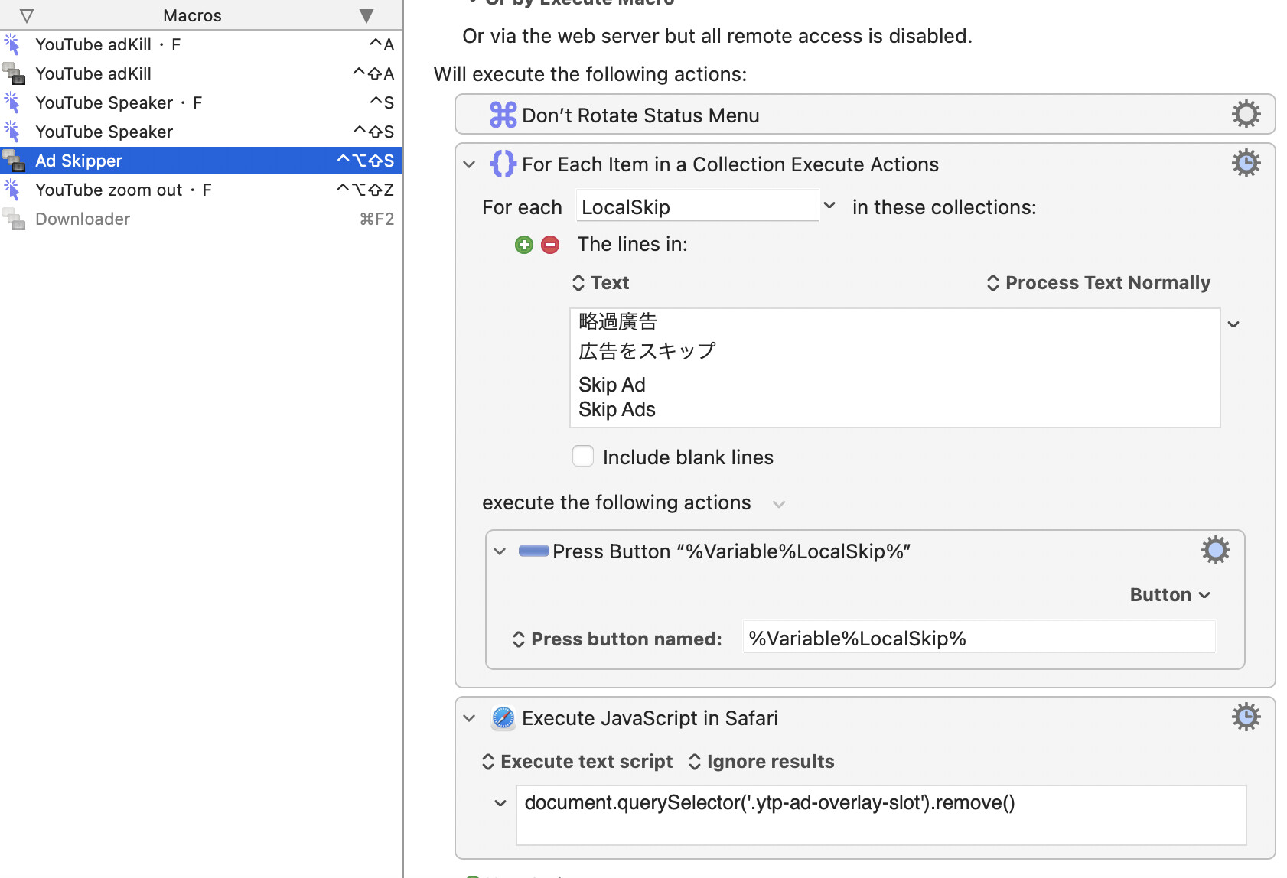The height and width of the screenshot is (878, 1287).
Task: Open the LocalSkip variable dropdown arrow
Action: point(829,206)
